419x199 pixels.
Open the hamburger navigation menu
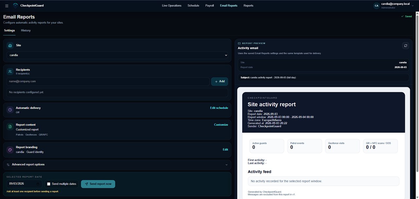[7, 6]
